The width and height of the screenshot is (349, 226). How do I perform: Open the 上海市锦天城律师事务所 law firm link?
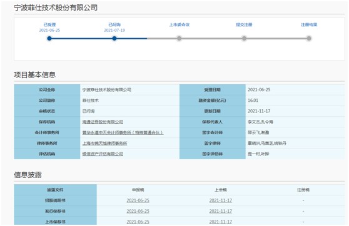[104, 144]
